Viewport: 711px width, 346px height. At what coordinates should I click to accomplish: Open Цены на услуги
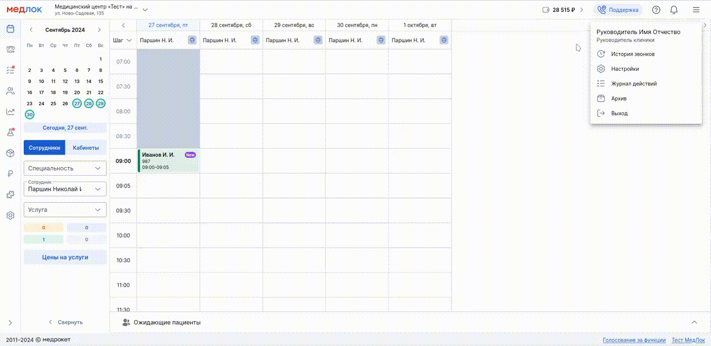(65, 257)
